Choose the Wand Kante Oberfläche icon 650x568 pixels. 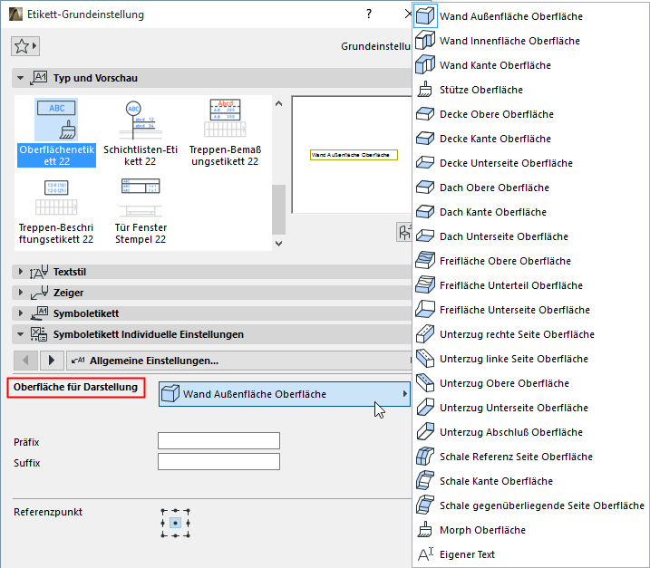coord(425,65)
